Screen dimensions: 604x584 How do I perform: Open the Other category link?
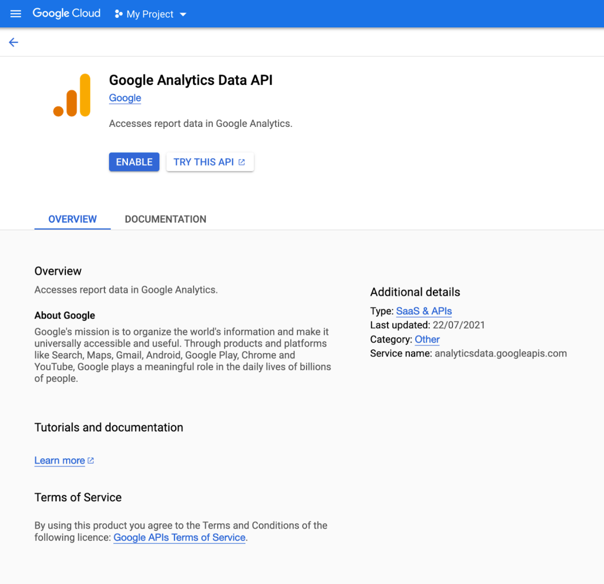pyautogui.click(x=427, y=340)
